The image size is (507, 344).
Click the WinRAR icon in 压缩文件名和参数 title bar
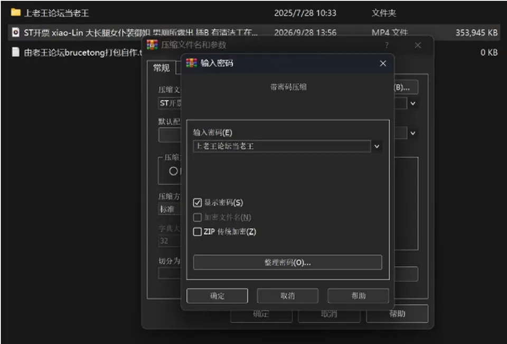pos(152,44)
